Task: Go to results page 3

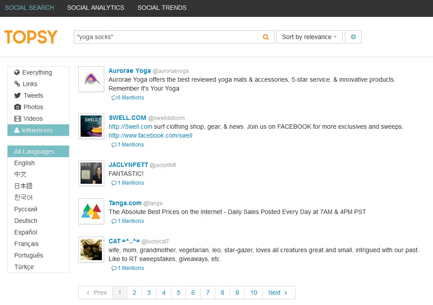Action: [x=149, y=293]
